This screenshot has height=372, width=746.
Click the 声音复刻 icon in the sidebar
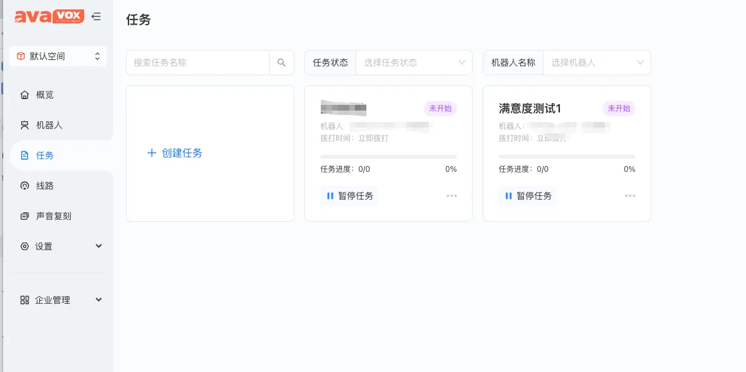tap(25, 216)
